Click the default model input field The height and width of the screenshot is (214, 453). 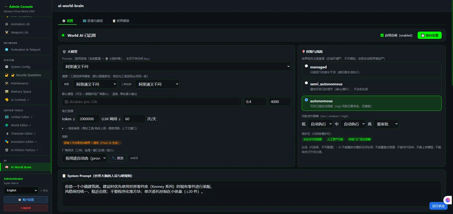(152, 102)
